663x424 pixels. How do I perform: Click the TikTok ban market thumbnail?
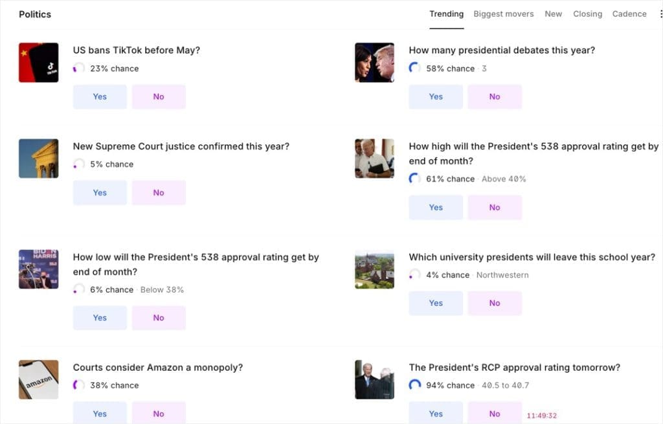pos(38,63)
